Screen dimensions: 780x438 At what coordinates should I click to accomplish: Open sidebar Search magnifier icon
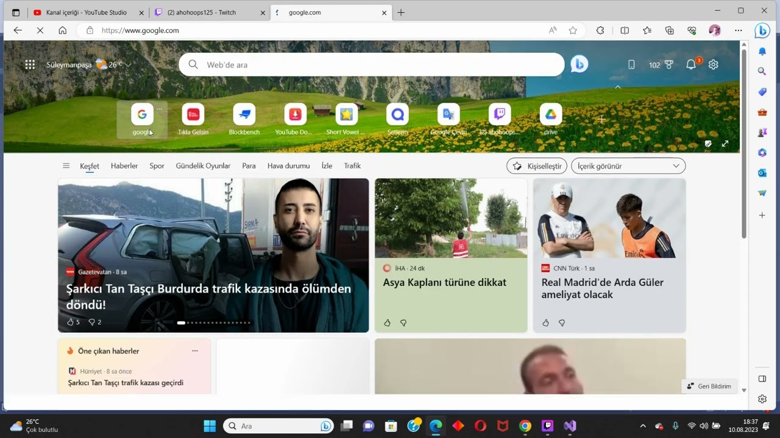pos(762,72)
